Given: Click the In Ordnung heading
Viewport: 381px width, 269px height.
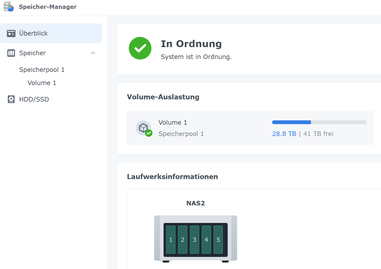Looking at the screenshot, I should 191,44.
